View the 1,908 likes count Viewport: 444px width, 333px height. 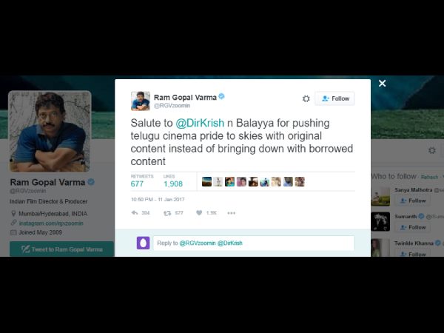point(173,184)
